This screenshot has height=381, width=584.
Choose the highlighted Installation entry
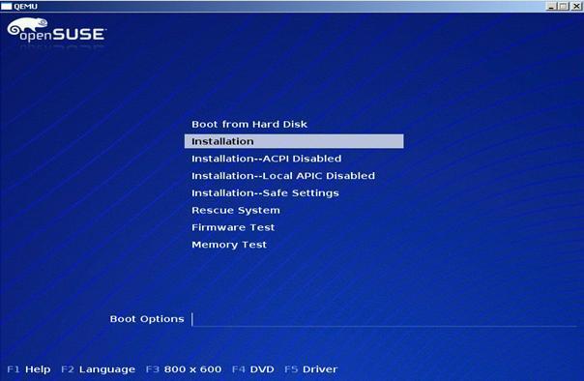click(x=294, y=141)
